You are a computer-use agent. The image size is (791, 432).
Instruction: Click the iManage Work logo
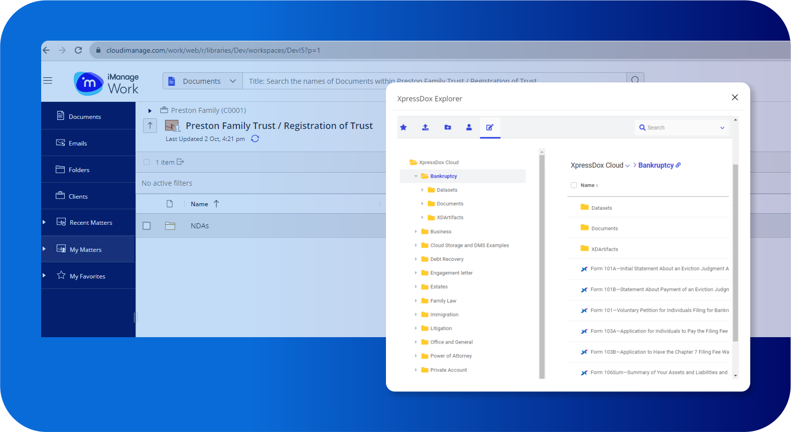coord(106,83)
